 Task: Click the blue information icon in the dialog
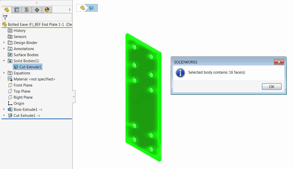click(x=180, y=73)
